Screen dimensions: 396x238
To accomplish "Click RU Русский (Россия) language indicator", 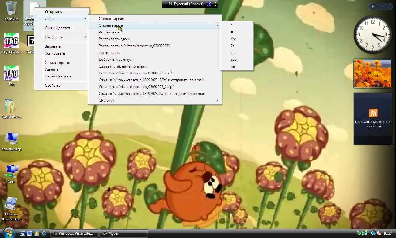I will [186, 4].
